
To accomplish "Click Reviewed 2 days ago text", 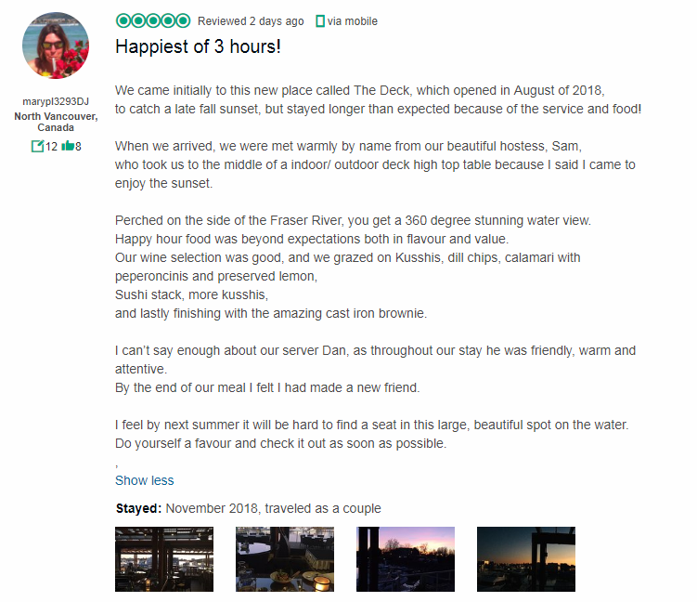I will (x=251, y=21).
